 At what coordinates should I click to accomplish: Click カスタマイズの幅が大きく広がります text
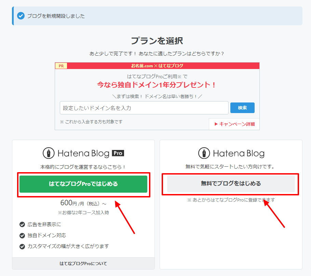point(68,247)
